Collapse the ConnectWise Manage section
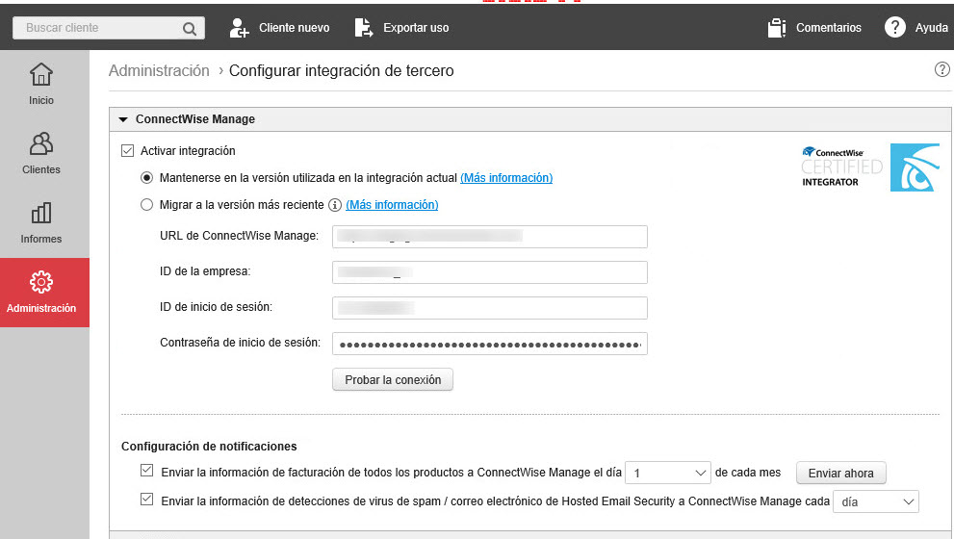 pos(123,119)
